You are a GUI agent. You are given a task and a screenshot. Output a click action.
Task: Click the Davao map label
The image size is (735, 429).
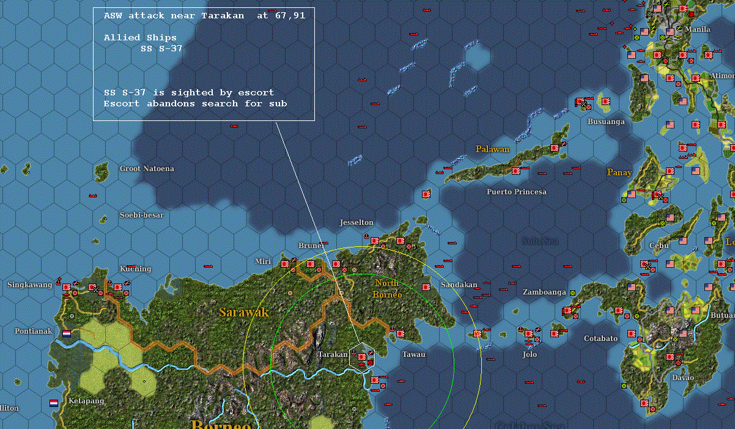(x=683, y=378)
